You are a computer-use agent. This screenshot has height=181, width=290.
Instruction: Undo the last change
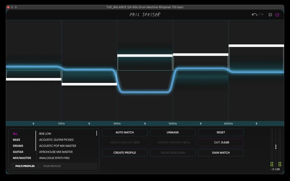[x=254, y=15]
